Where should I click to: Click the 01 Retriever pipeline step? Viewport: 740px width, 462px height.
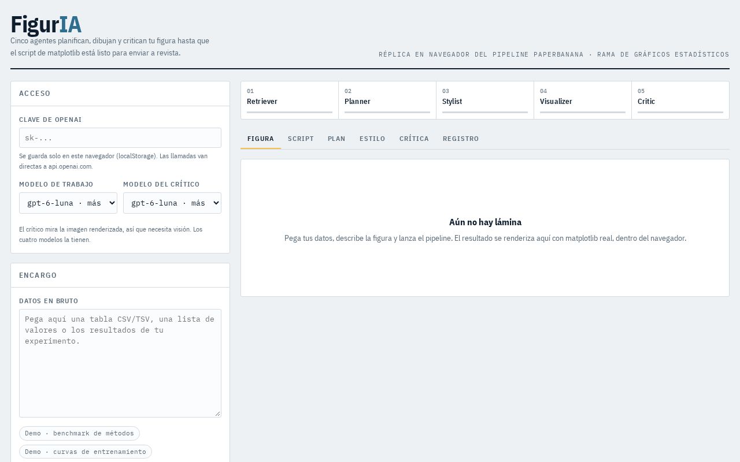290,100
